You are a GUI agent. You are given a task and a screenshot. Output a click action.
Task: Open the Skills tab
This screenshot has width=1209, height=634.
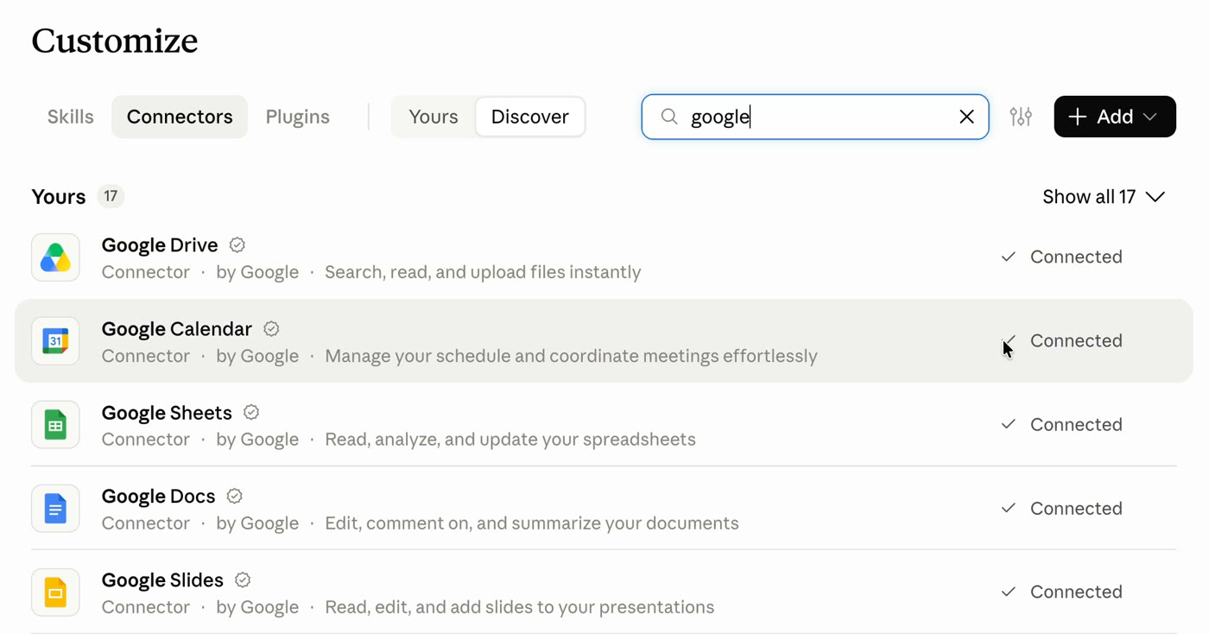tap(71, 117)
